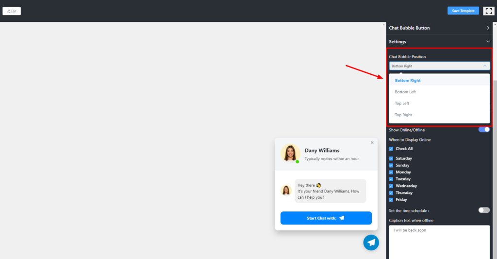The height and width of the screenshot is (259, 497).
Task: Click Save Template button
Action: coord(463,11)
